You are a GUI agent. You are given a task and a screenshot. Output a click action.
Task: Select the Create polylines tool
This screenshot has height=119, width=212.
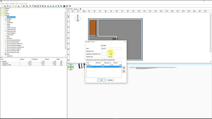click(x=40, y=6)
